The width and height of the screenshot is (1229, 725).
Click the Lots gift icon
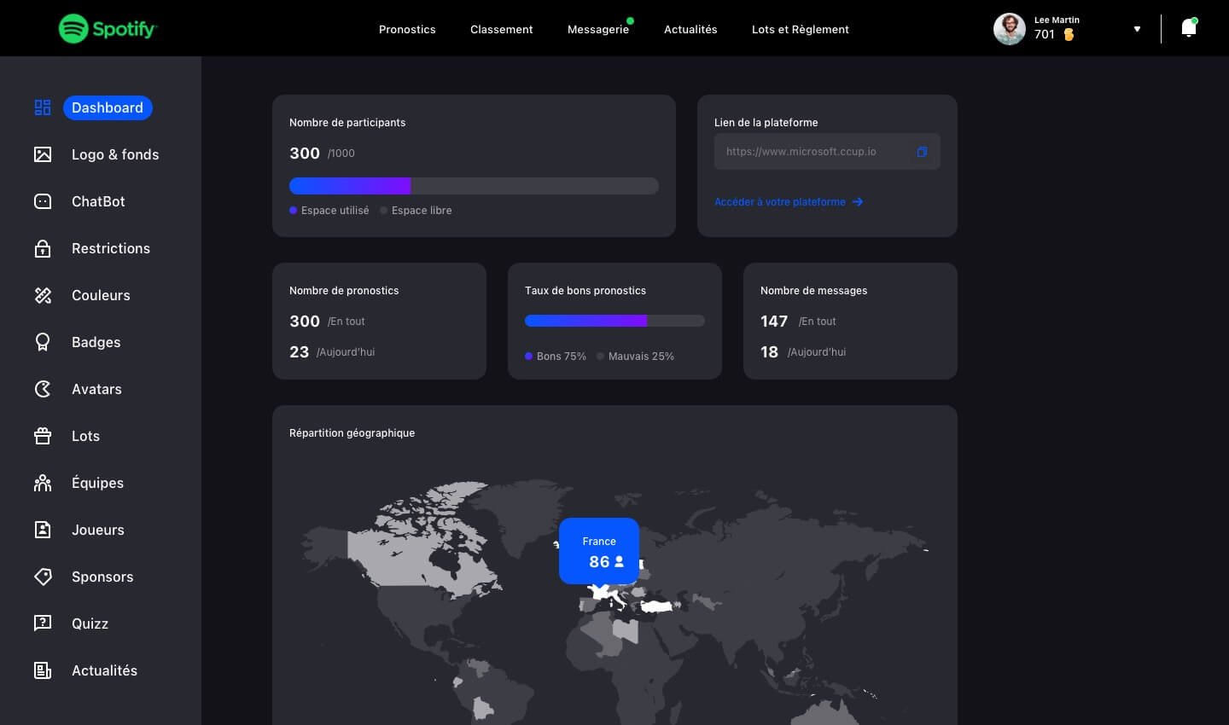[43, 436]
